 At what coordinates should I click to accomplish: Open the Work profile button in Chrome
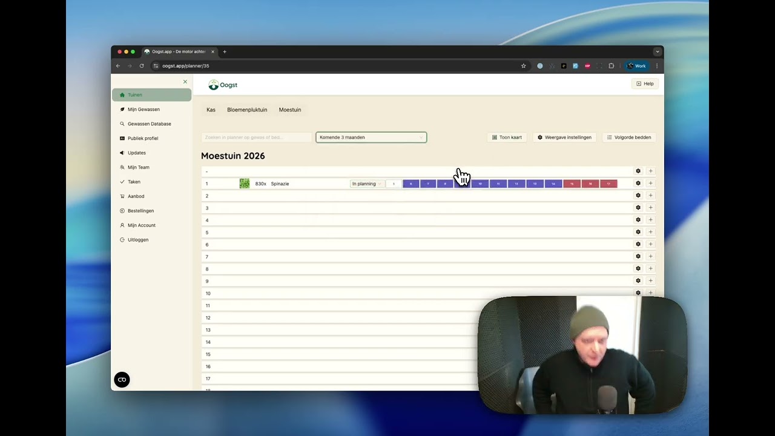click(636, 66)
